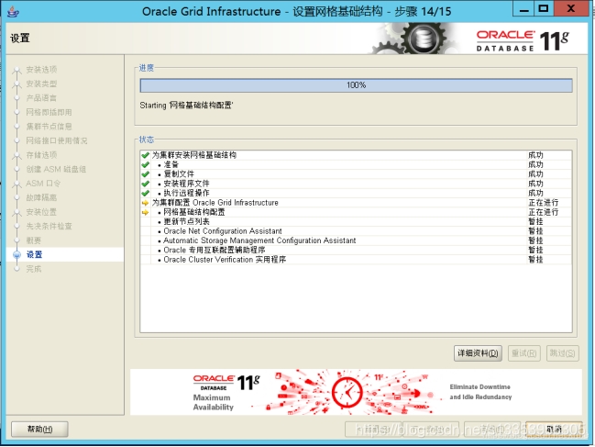The image size is (595, 447).
Task: Select 安装位置 step in sidebar
Action: point(41,212)
